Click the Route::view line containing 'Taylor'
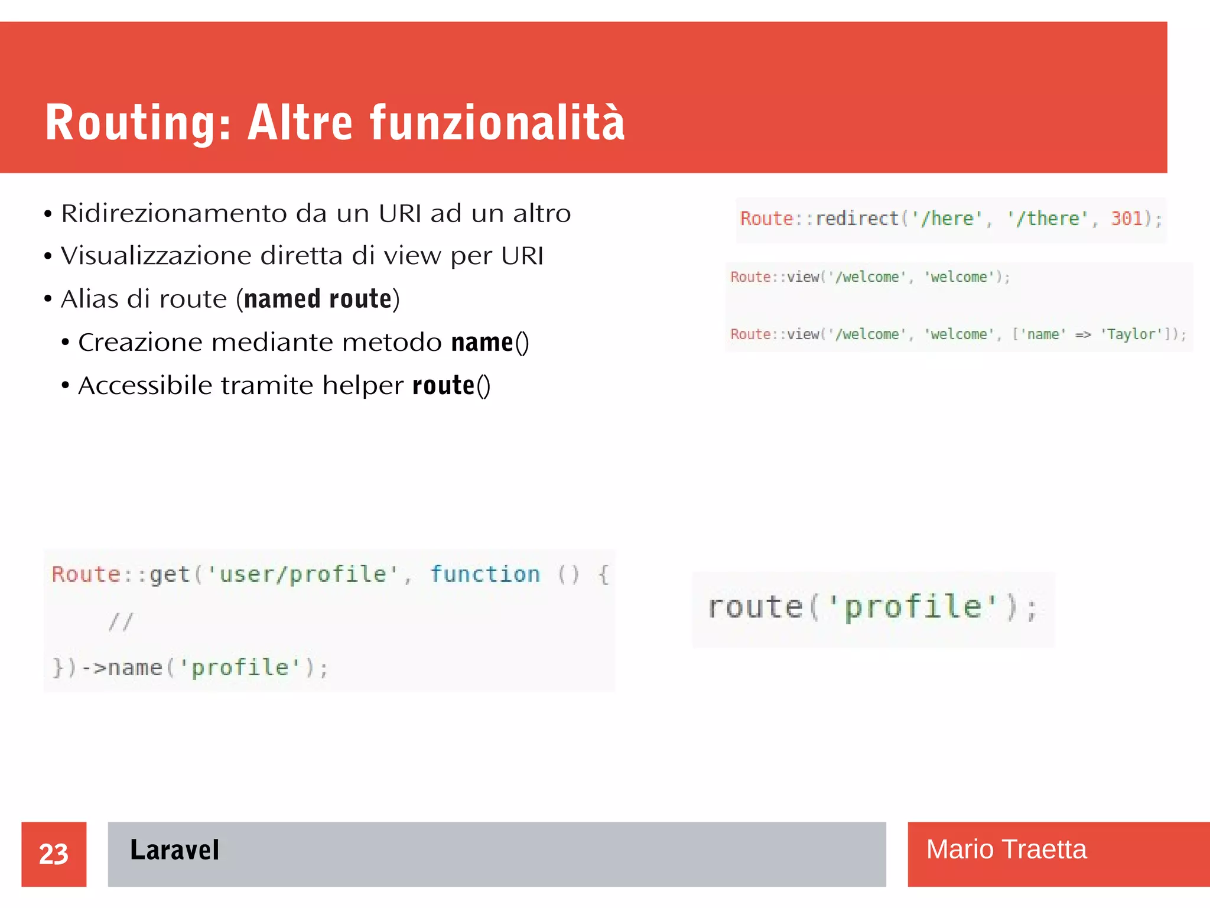Viewport: 1210px width, 908px height. (958, 334)
